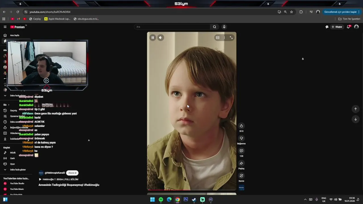Open YouTube Studio link

(16, 183)
